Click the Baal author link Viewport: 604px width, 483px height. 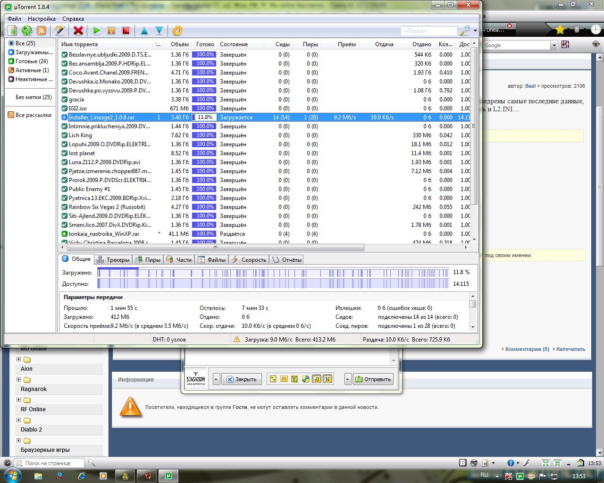(x=530, y=86)
